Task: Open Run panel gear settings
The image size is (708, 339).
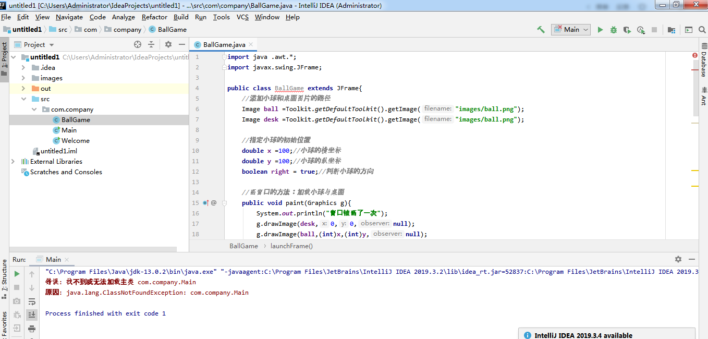Action: click(x=678, y=259)
